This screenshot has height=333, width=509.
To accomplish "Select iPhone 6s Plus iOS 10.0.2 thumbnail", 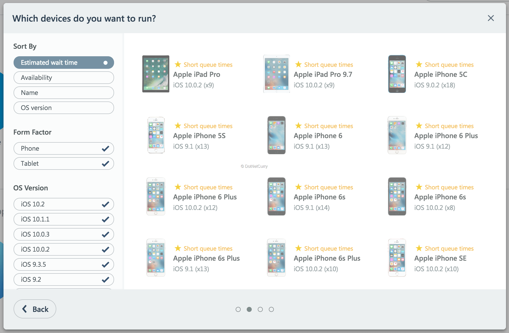I will [x=276, y=258].
